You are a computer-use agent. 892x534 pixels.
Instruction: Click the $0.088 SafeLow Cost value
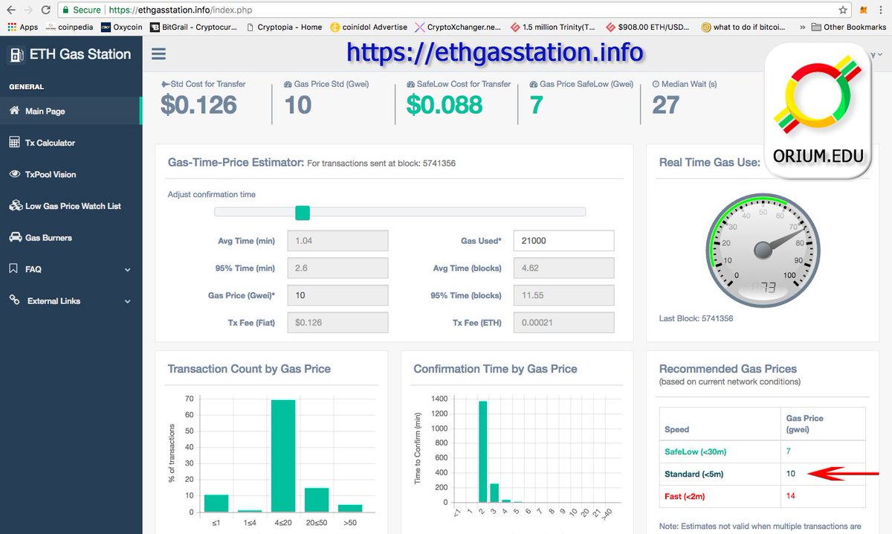coord(445,104)
